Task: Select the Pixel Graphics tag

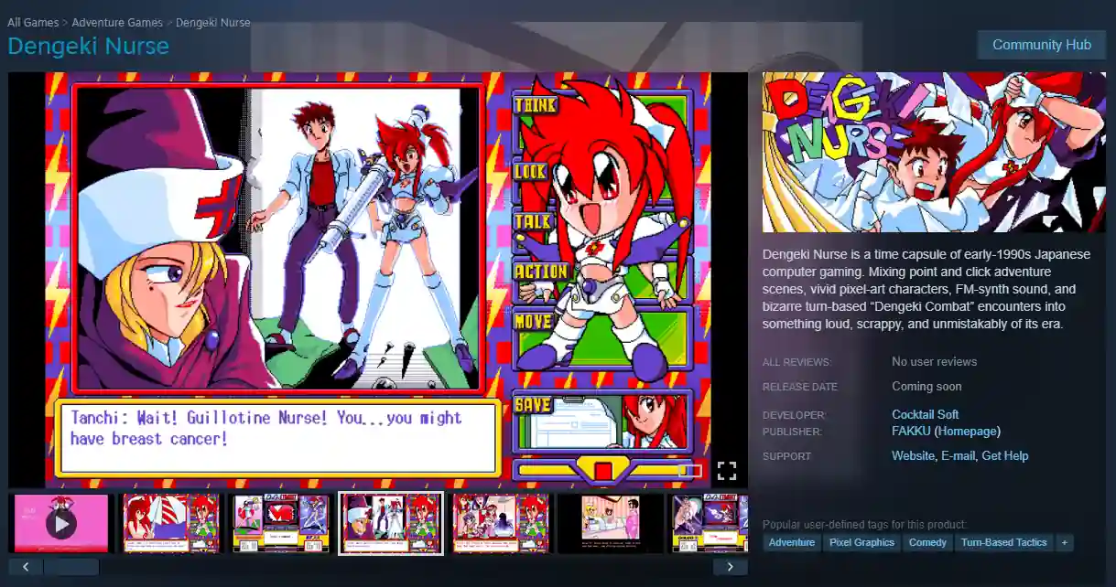Action: 861,542
